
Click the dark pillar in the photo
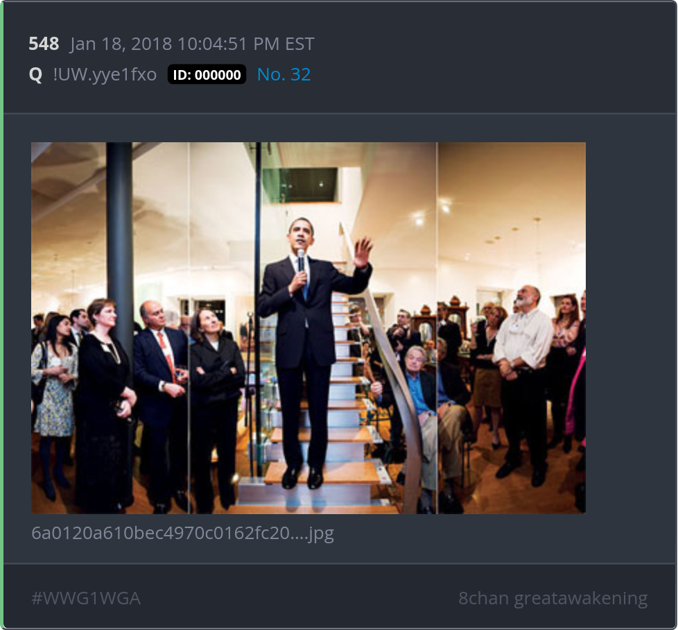tap(119, 242)
